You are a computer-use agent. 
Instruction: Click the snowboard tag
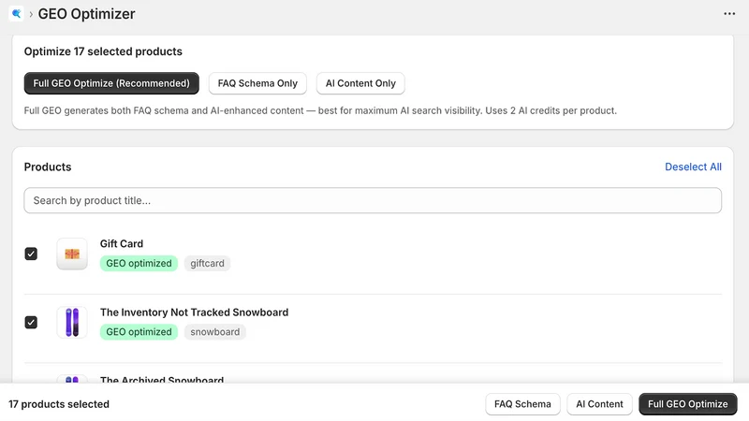[215, 332]
